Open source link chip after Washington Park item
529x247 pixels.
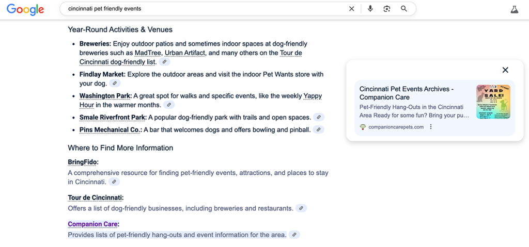[x=169, y=105]
